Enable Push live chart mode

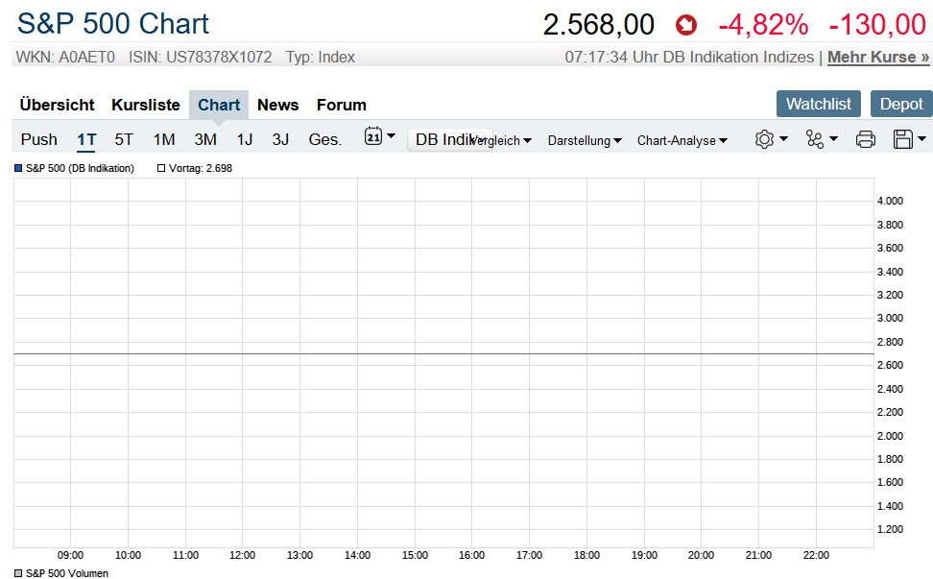pyautogui.click(x=39, y=139)
